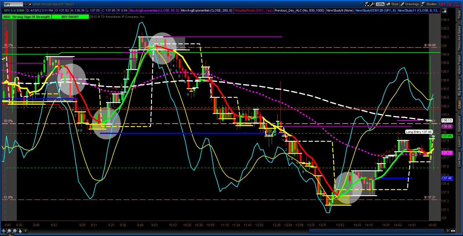The image size is (463, 236).
Task: Open the Style menu
Action: (x=392, y=4)
